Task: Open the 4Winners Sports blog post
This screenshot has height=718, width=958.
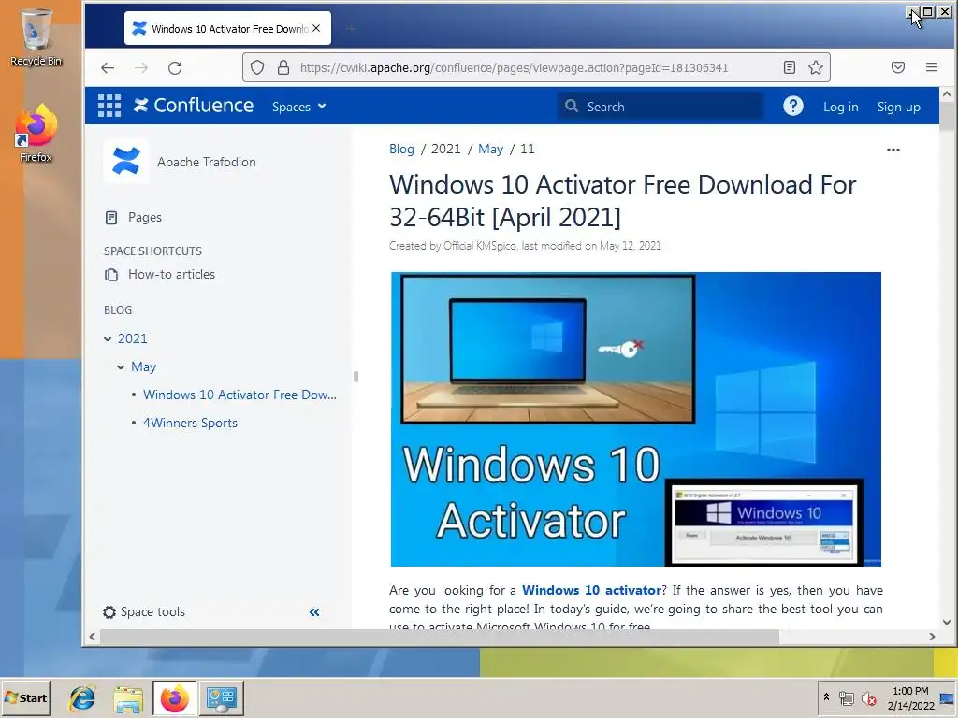Action: pos(190,424)
